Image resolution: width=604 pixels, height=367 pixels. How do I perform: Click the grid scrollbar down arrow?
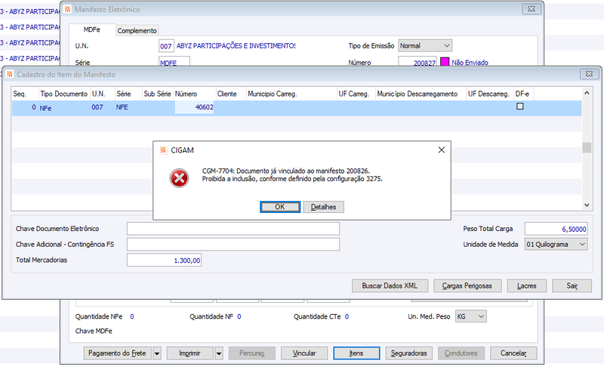pyautogui.click(x=587, y=205)
